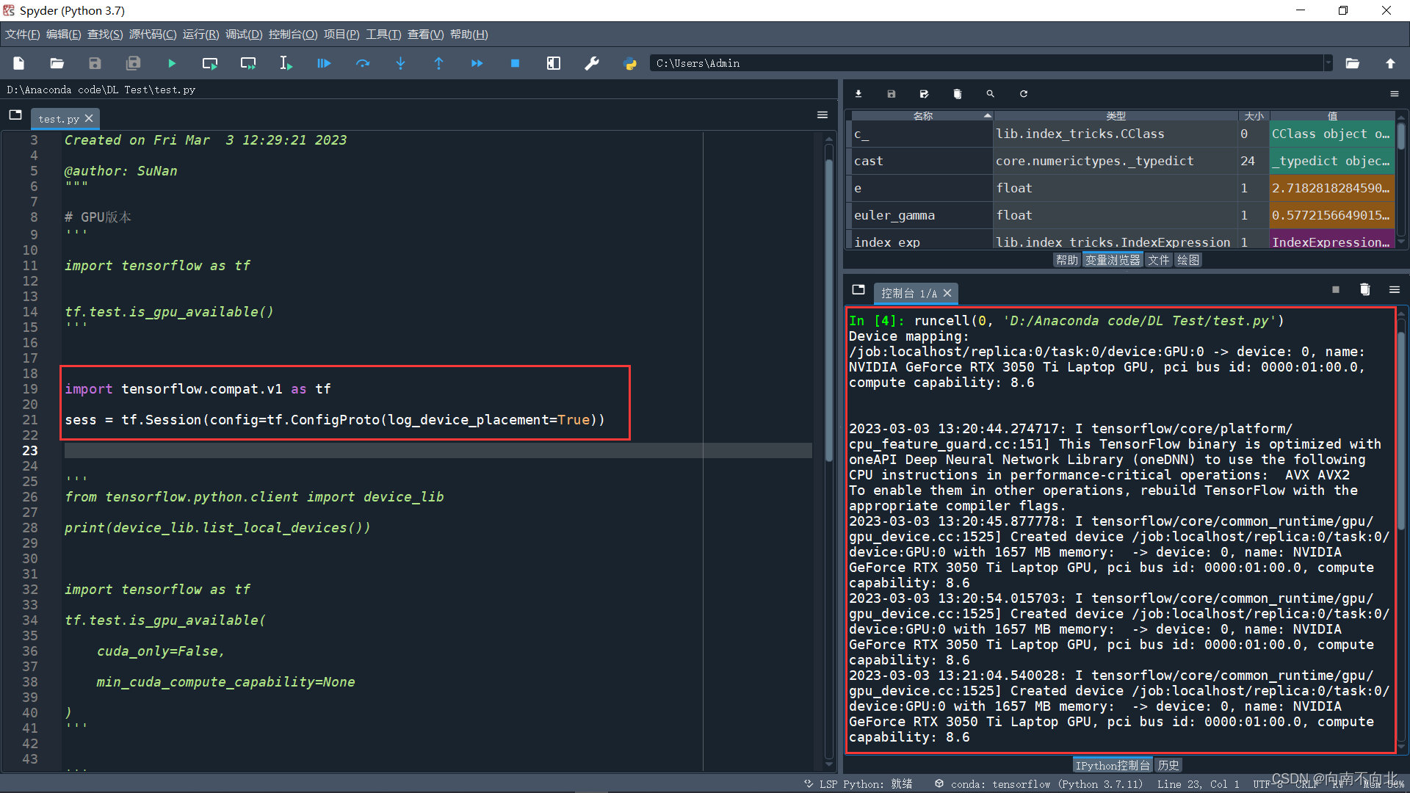Switch to the 变量浏览器 tab
This screenshot has width=1410, height=793.
(1113, 260)
